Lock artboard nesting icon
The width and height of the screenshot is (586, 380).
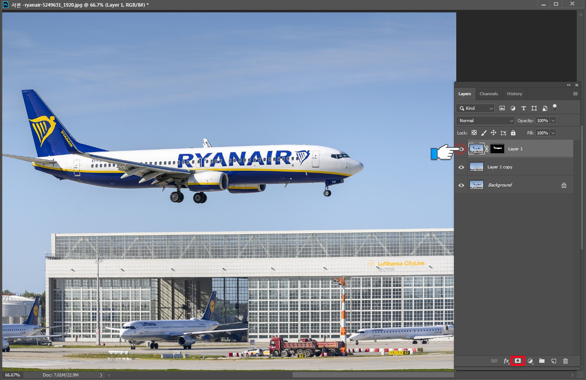pos(503,133)
